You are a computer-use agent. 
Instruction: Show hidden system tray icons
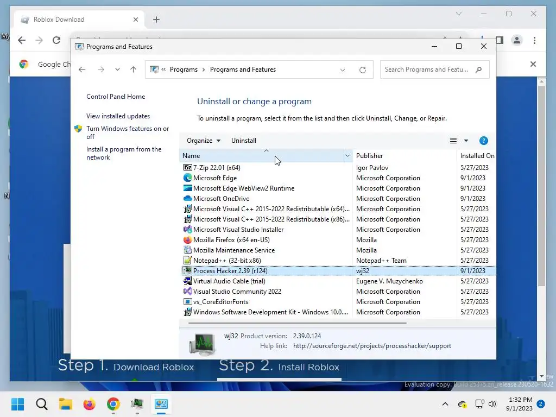tap(445, 404)
